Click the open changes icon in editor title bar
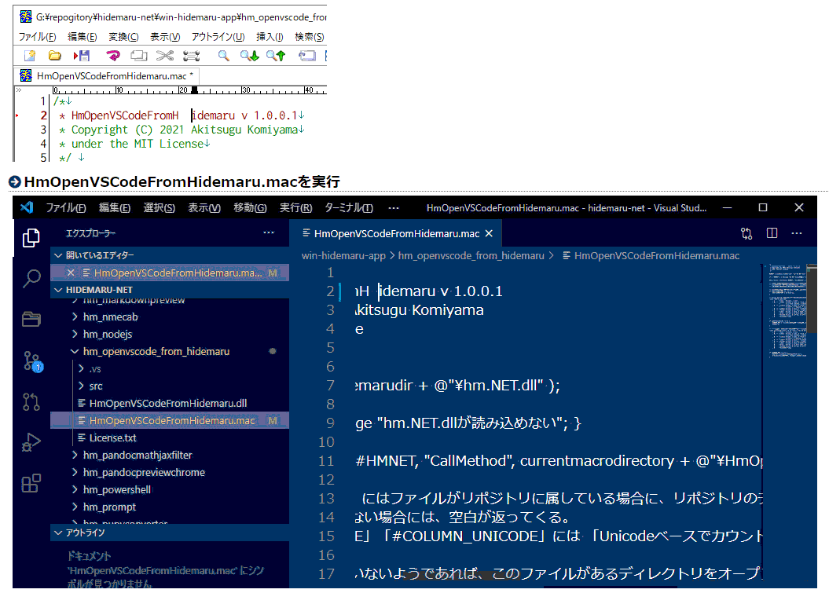829x593 pixels. pyautogui.click(x=746, y=233)
